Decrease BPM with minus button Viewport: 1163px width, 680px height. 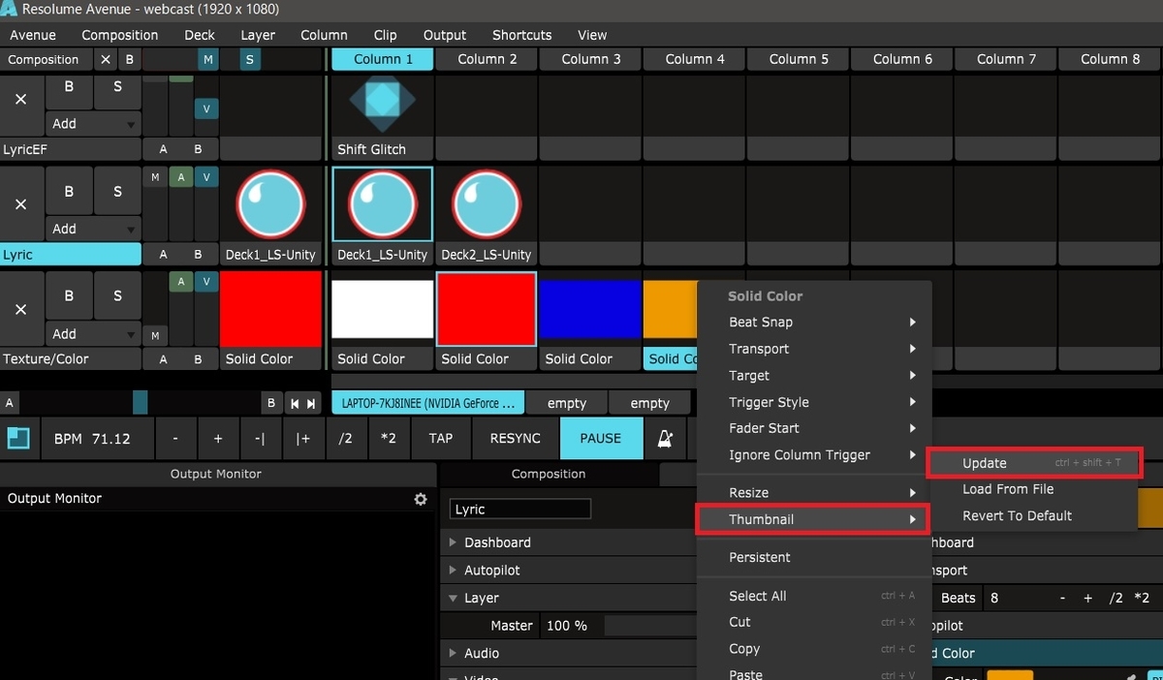(x=175, y=439)
